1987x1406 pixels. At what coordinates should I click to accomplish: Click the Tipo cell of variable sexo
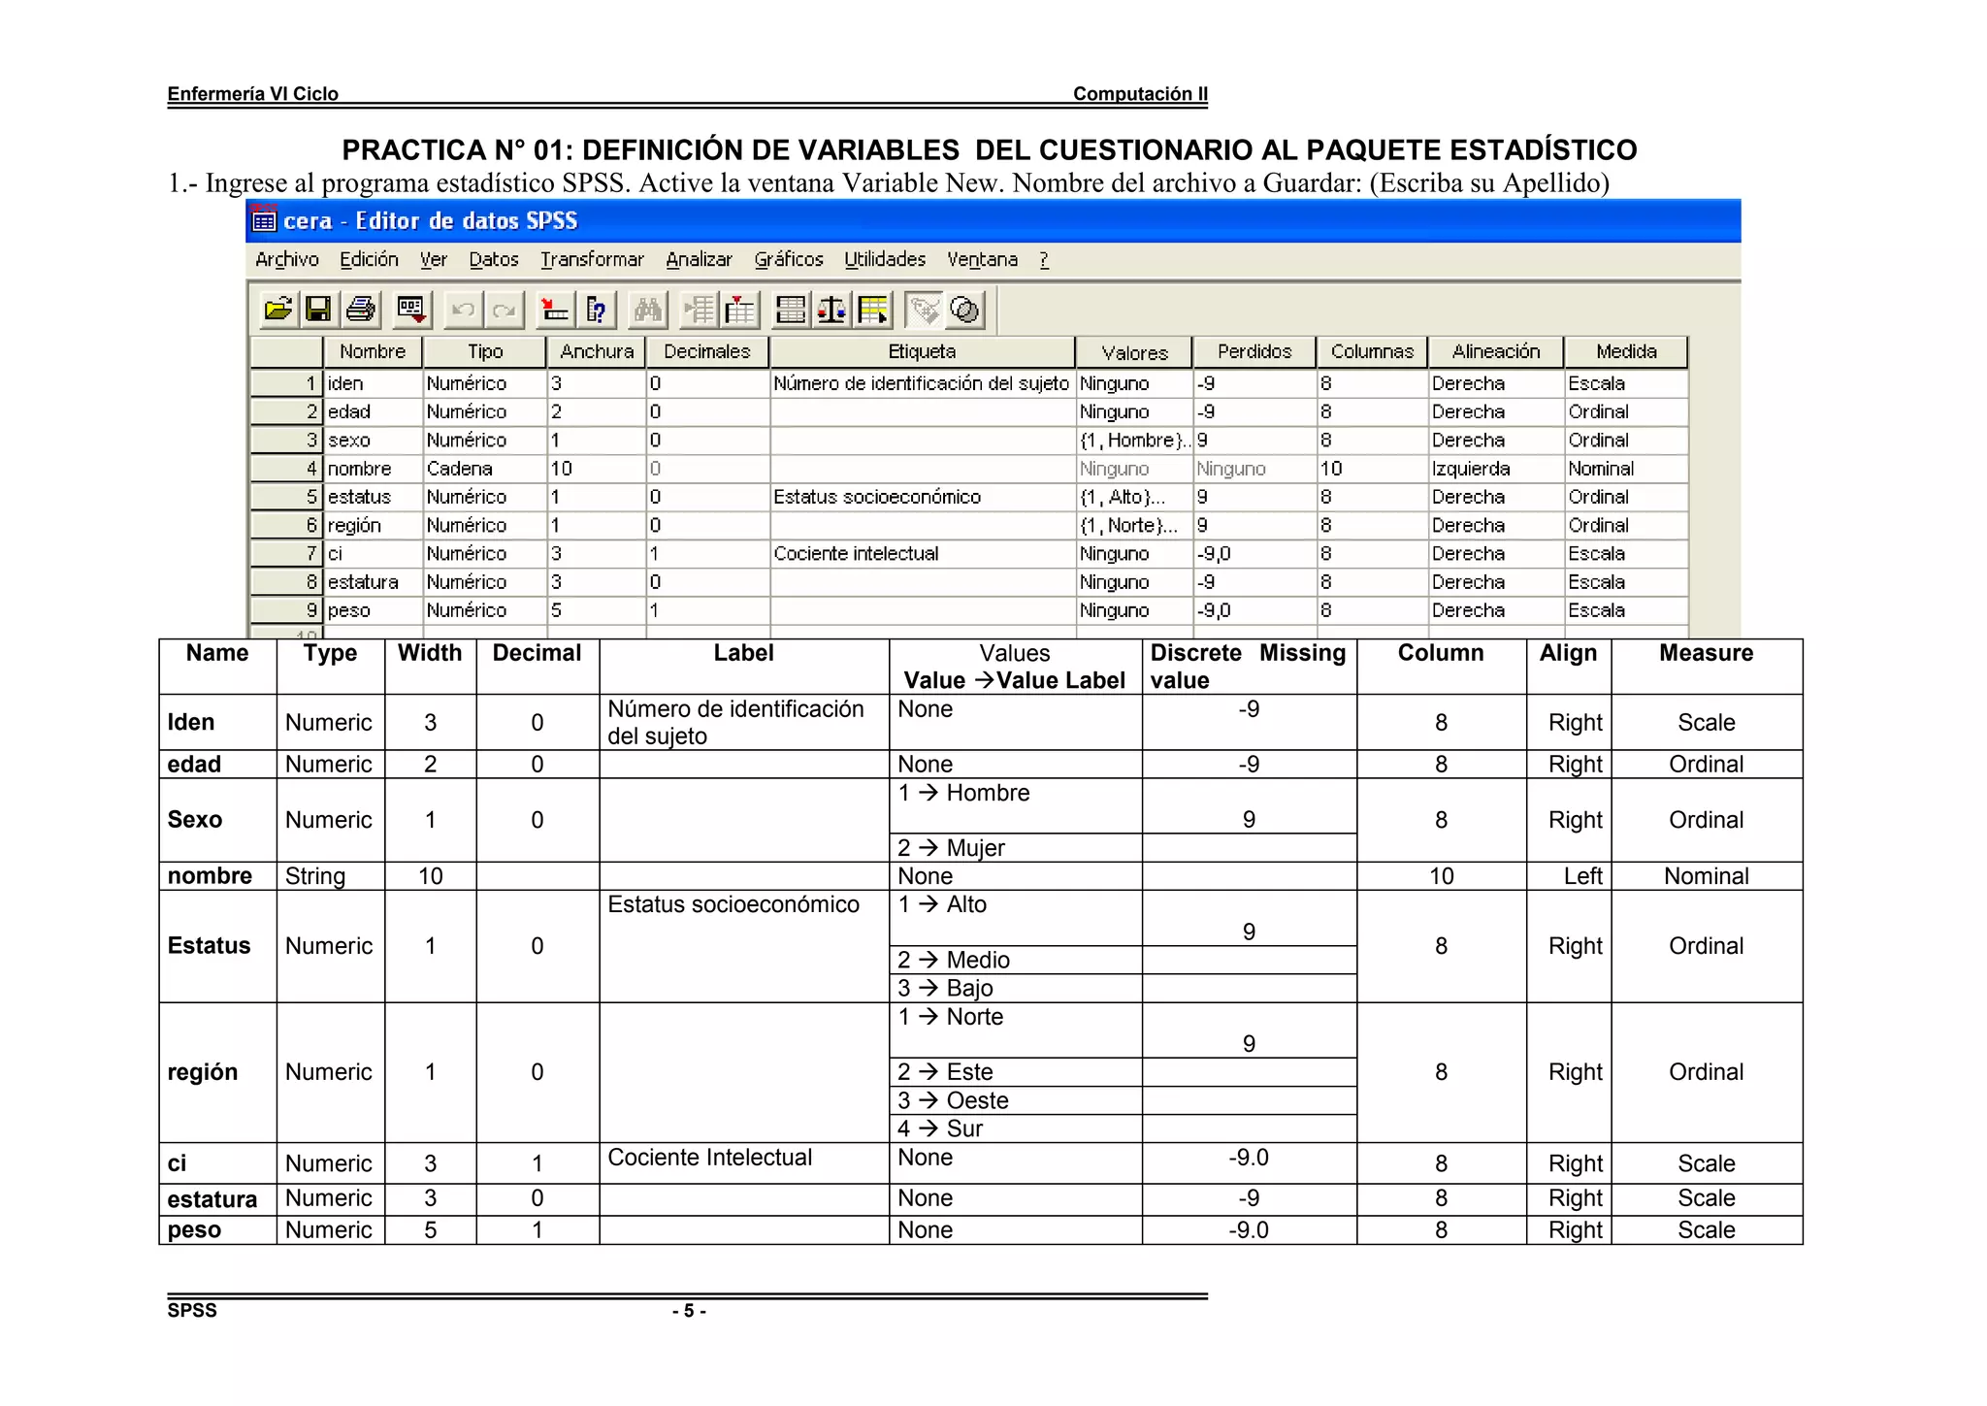[483, 441]
